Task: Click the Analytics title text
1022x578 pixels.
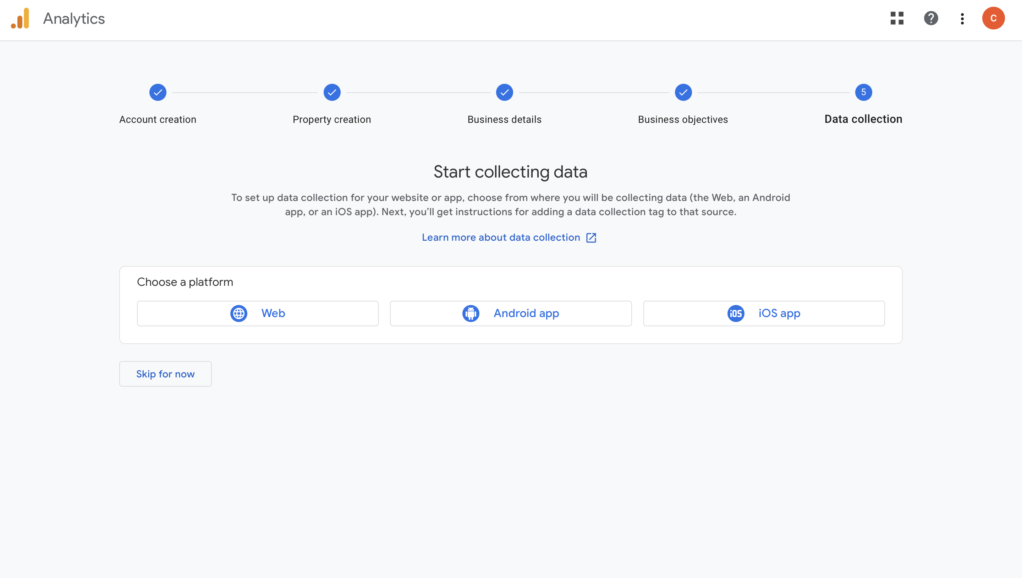Action: coord(74,19)
